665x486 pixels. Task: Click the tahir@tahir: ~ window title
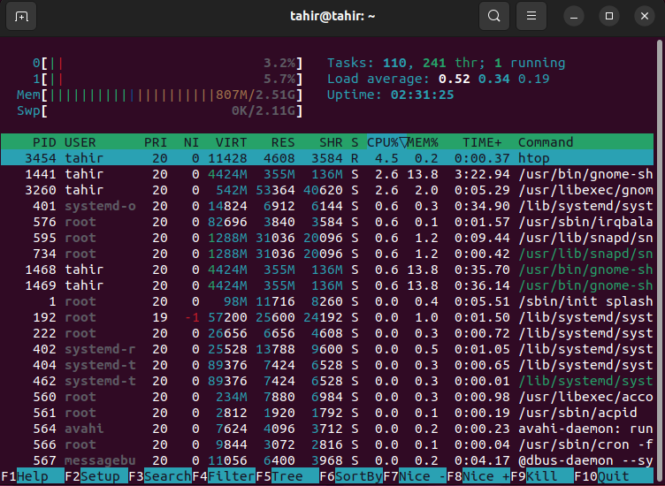click(332, 16)
